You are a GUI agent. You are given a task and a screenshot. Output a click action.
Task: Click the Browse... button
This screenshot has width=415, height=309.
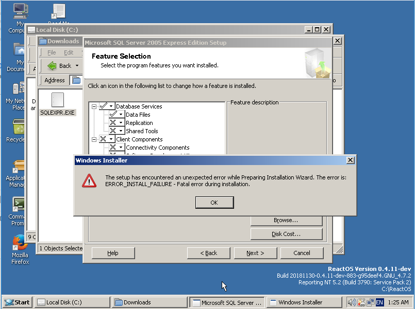click(286, 221)
